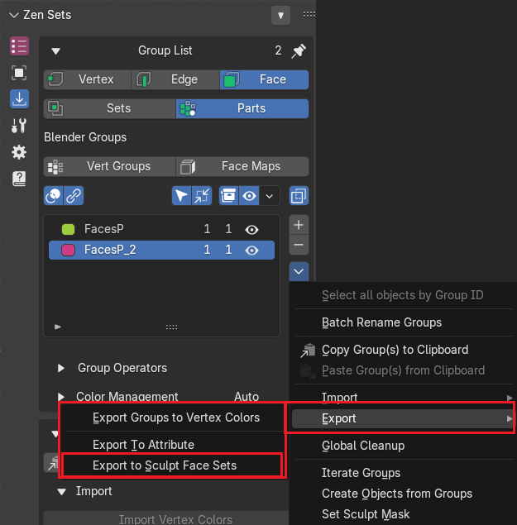The image size is (517, 525).
Task: Click the group list resize handle dots
Action: click(x=171, y=327)
